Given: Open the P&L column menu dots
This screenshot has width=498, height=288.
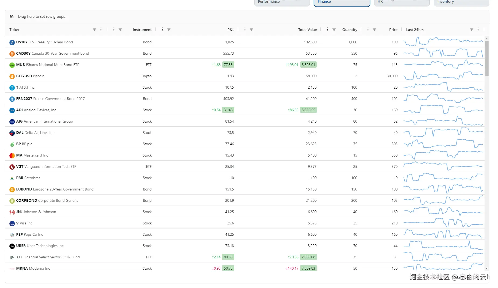Looking at the screenshot, I should point(162,29).
